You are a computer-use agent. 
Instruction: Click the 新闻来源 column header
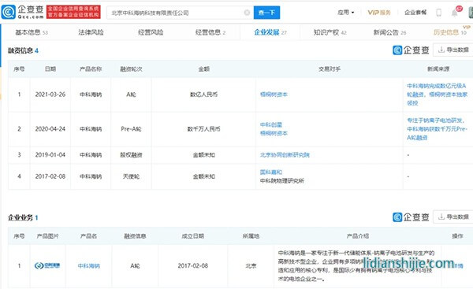tap(438, 69)
